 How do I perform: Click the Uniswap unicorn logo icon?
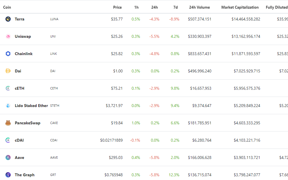click(8, 36)
